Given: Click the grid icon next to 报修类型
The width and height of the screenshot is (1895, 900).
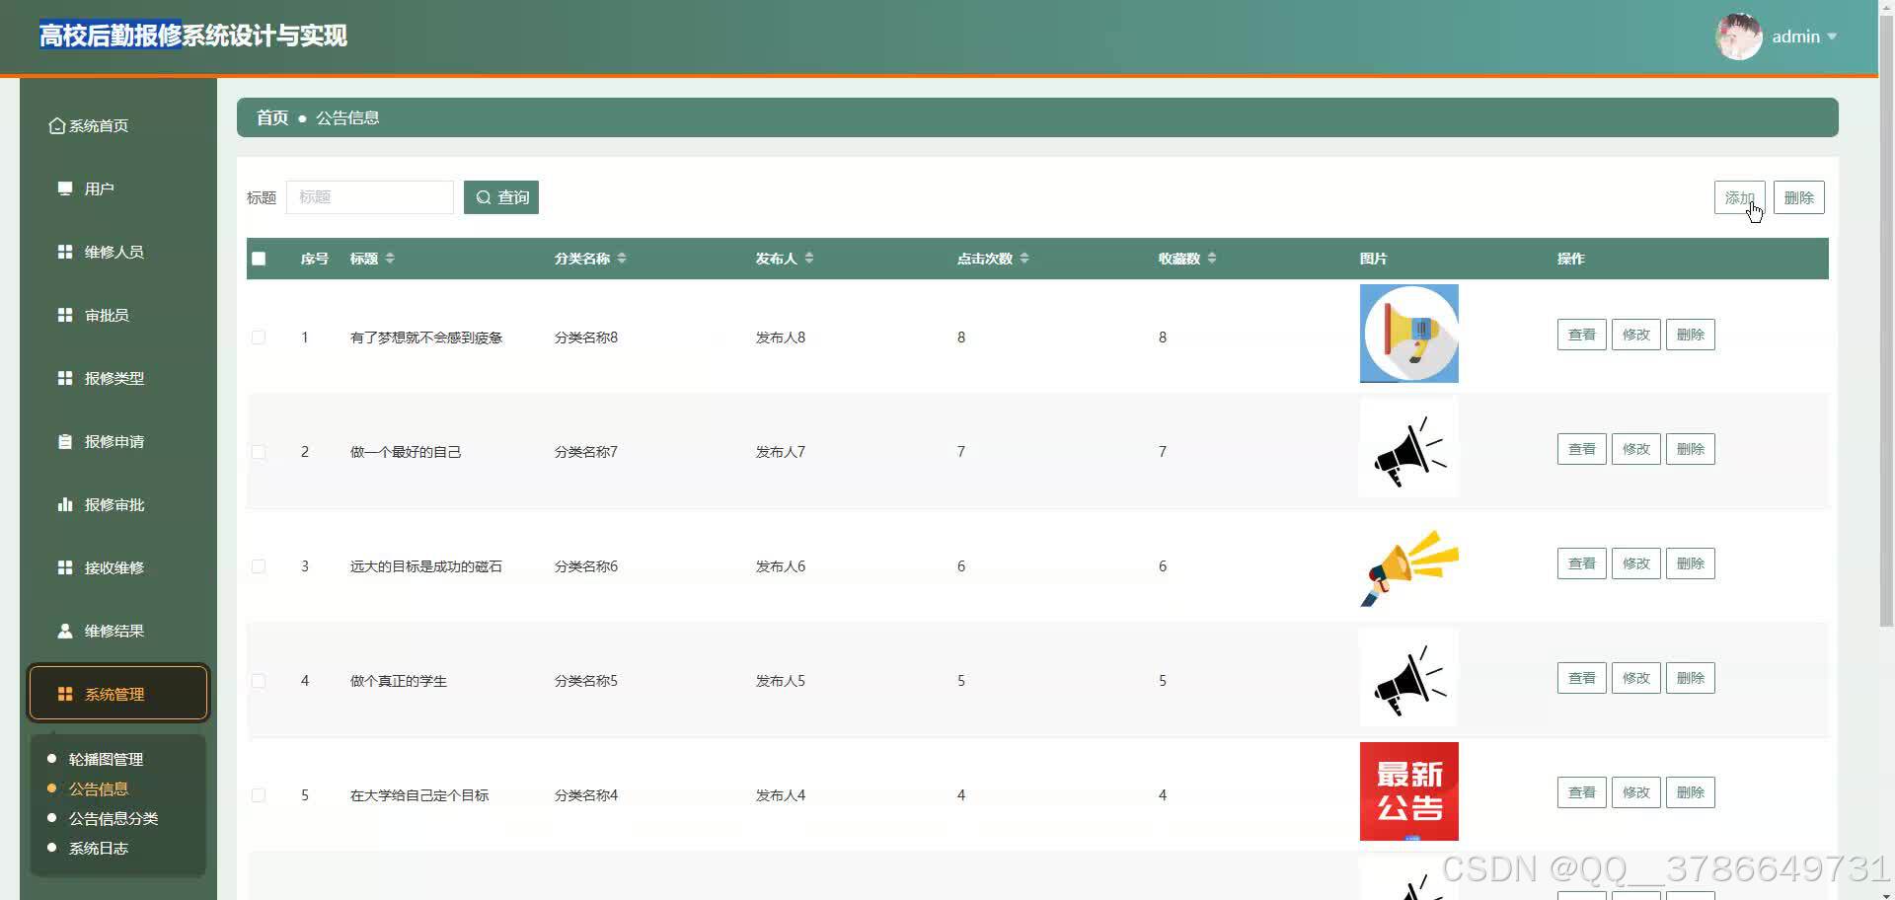Looking at the screenshot, I should 65,378.
